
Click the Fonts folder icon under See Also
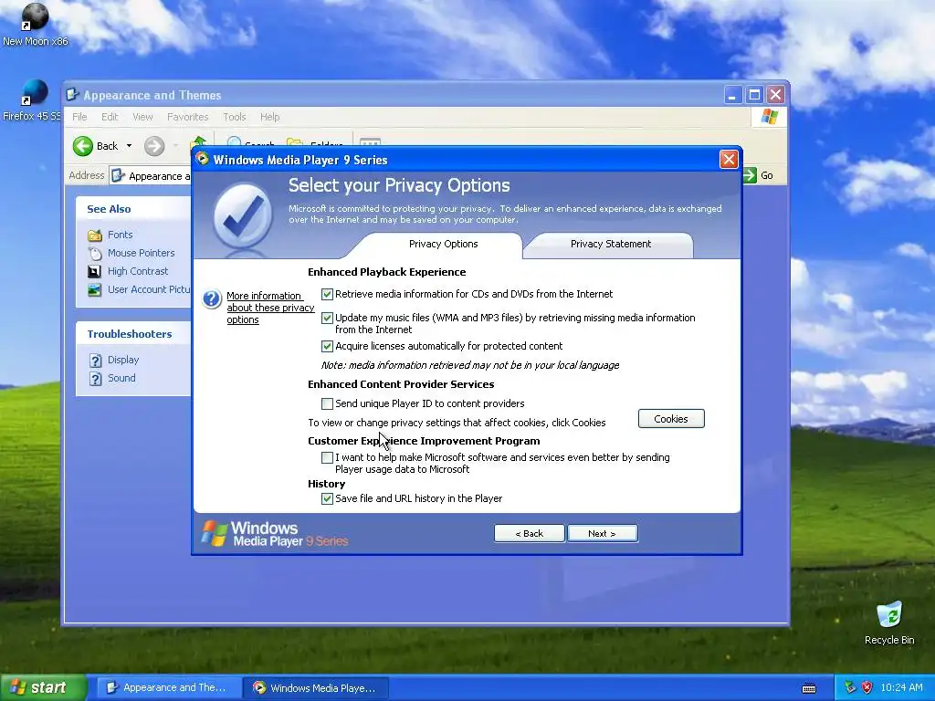[x=95, y=235]
